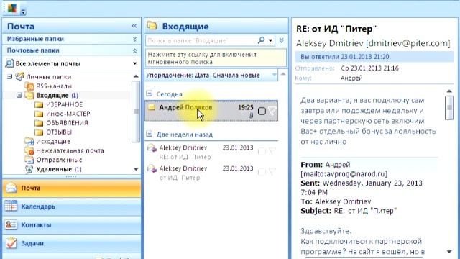Switch to the Задачи module
This screenshot has height=259, width=460.
[72, 243]
